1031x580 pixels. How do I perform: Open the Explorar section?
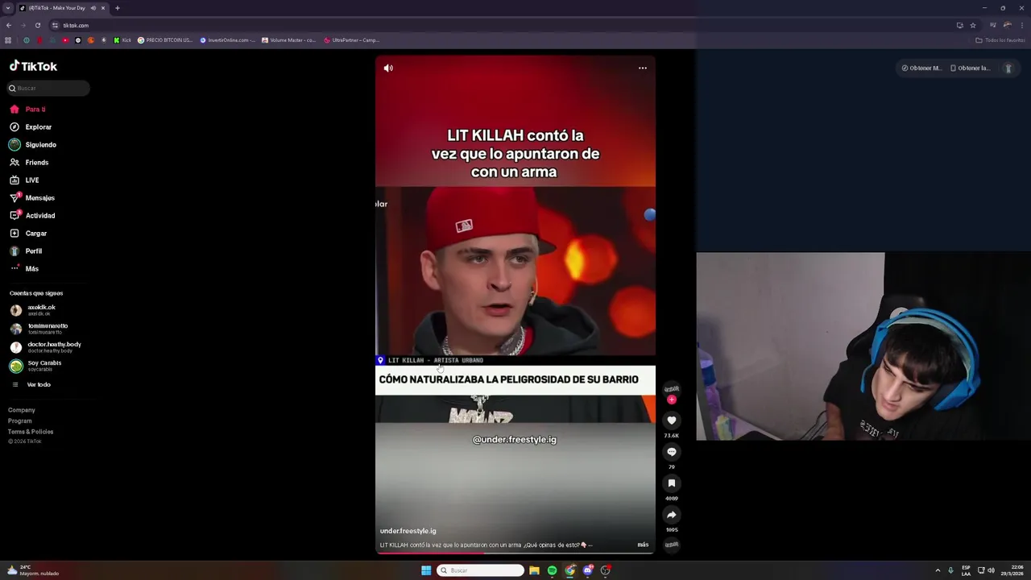pos(31,126)
